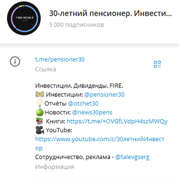Click the info circle icon
The width and height of the screenshot is (179, 178).
pyautogui.click(x=15, y=61)
